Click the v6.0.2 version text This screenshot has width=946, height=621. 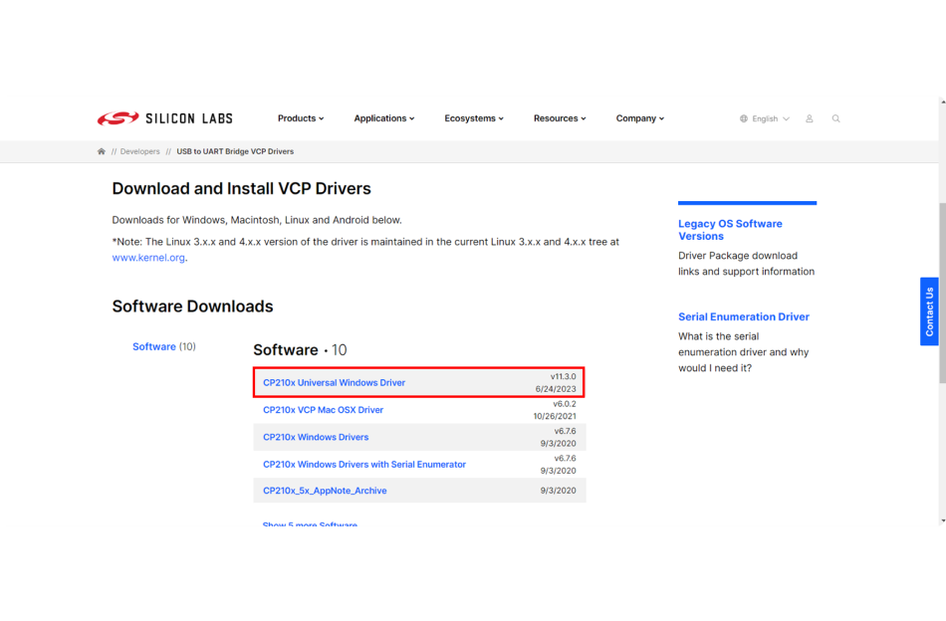click(x=565, y=404)
